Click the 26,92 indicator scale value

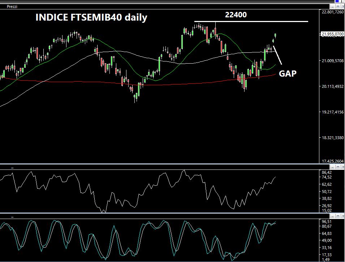(327, 206)
